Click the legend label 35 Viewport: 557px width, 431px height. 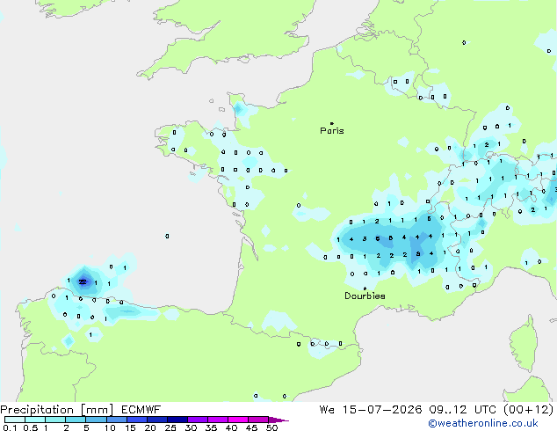211,427
